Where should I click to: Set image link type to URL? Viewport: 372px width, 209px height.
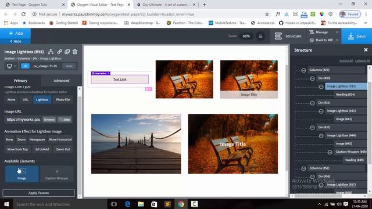[x=26, y=100]
